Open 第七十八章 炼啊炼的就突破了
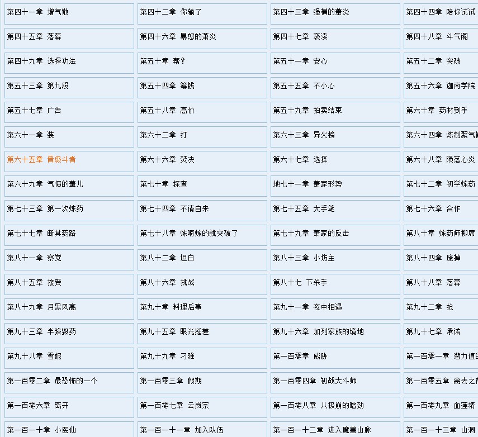 pyautogui.click(x=189, y=234)
